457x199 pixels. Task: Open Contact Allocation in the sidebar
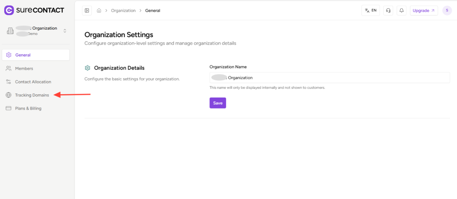tap(33, 82)
